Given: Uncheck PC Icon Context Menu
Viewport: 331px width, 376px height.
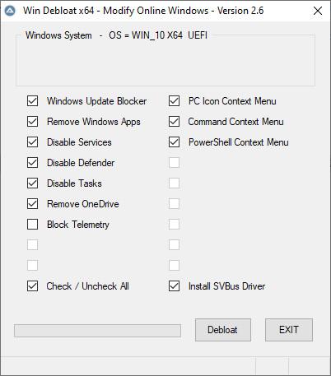Looking at the screenshot, I should pyautogui.click(x=175, y=101).
